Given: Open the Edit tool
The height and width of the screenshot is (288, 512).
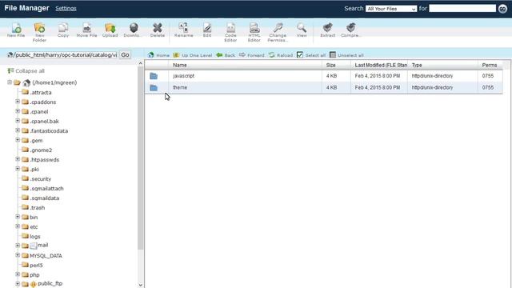Looking at the screenshot, I should point(207,30).
